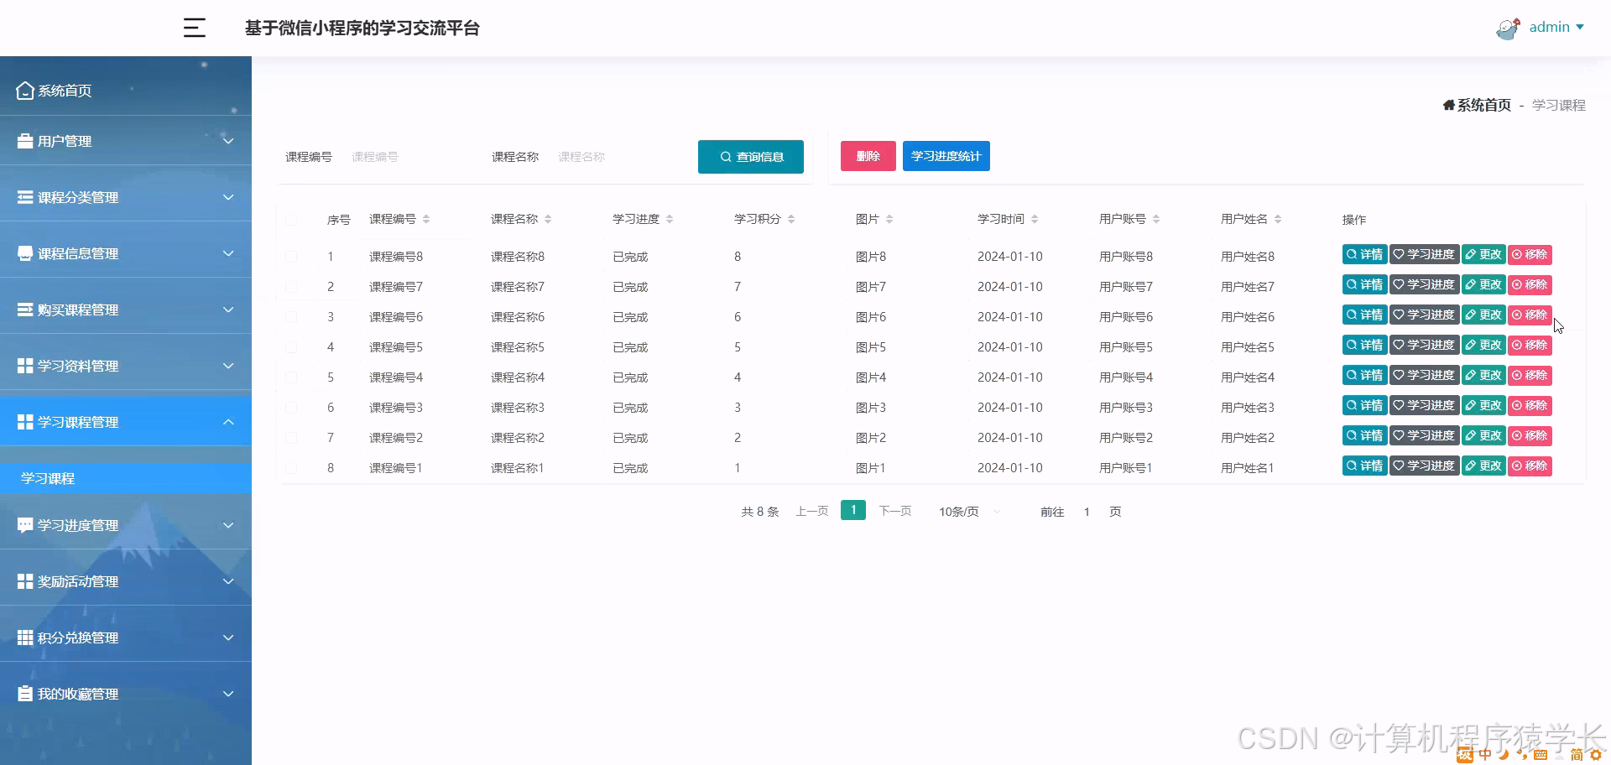Toggle the select-all checkbox in table header
The width and height of the screenshot is (1611, 765).
coord(292,219)
